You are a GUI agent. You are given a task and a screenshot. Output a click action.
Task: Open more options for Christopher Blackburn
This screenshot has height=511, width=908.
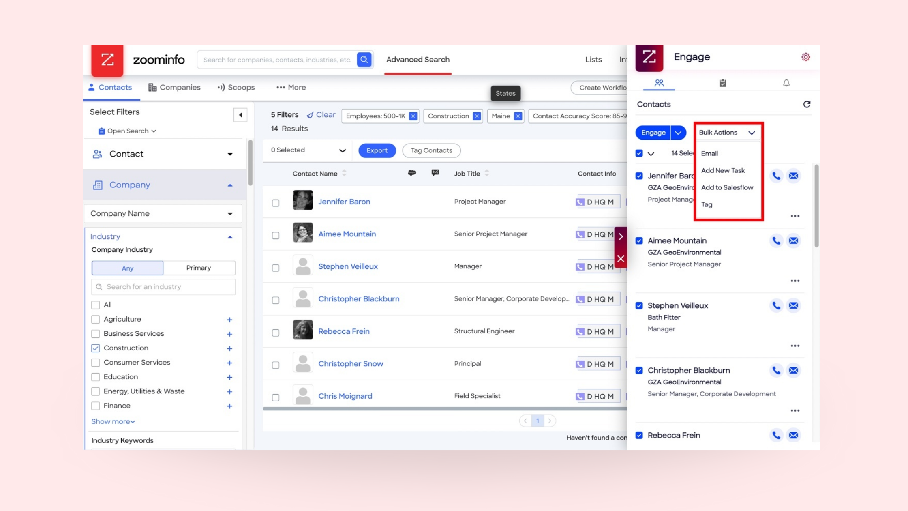point(795,411)
